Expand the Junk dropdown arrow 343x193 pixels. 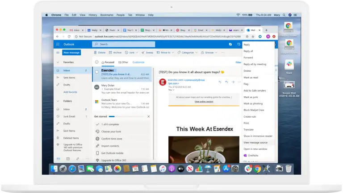[137, 53]
